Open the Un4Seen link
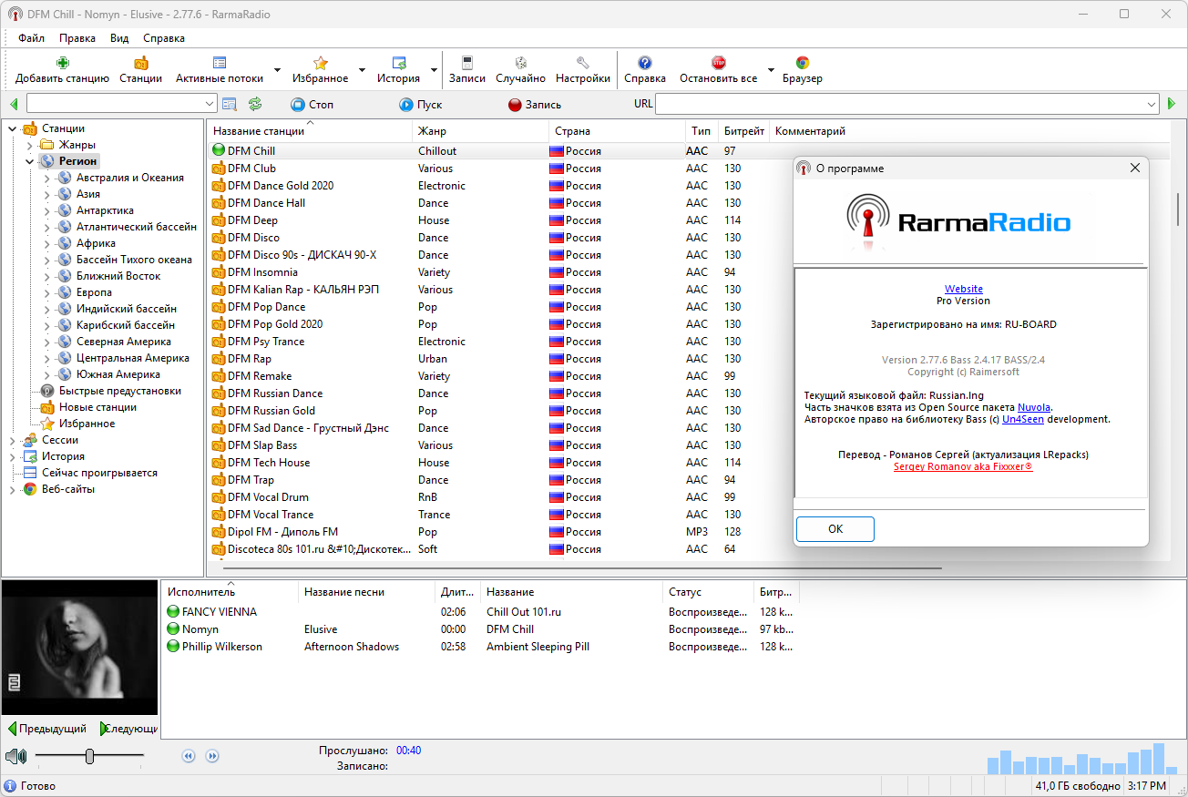This screenshot has width=1188, height=797. click(x=1023, y=419)
